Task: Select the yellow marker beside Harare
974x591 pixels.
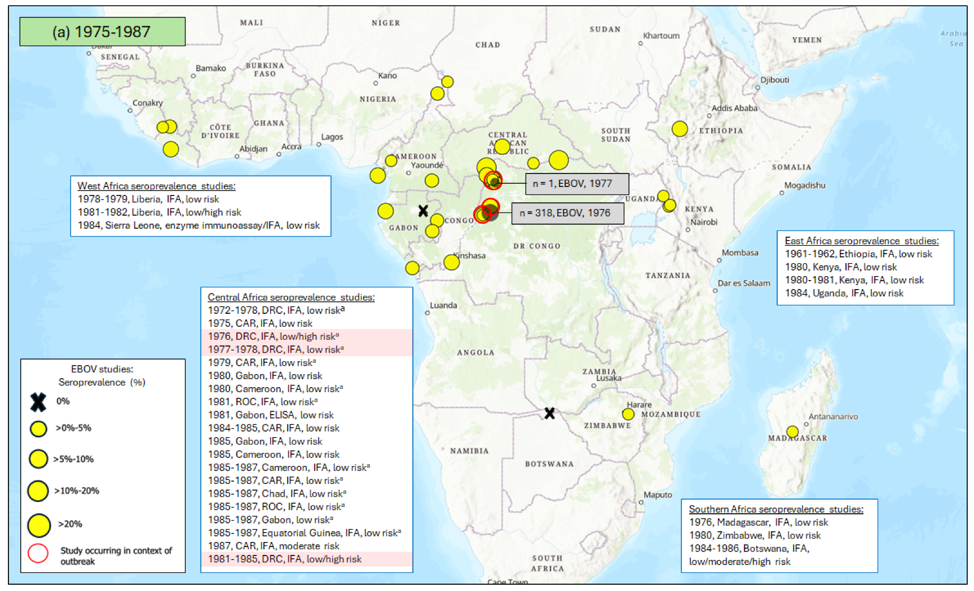Action: click(628, 414)
